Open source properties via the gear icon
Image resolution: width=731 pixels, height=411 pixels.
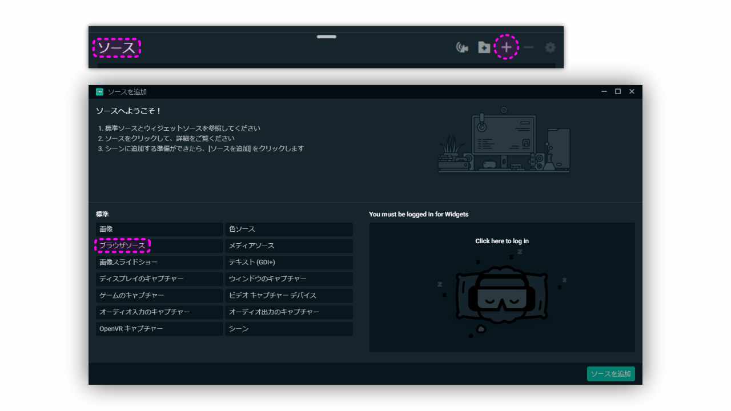(549, 48)
